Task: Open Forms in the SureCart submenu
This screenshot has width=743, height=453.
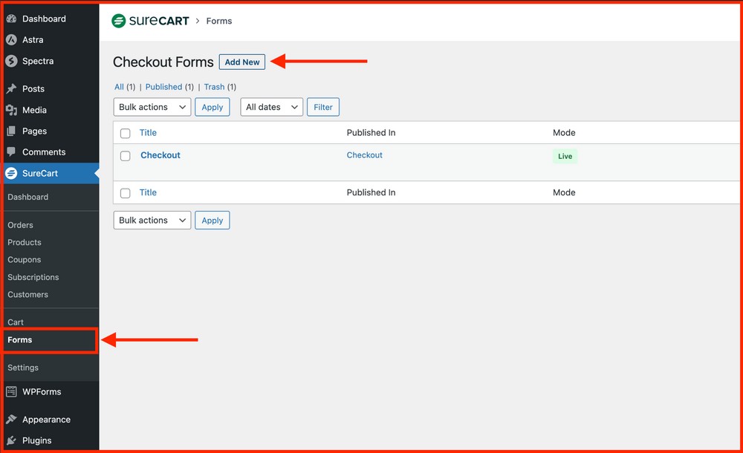Action: [x=20, y=340]
